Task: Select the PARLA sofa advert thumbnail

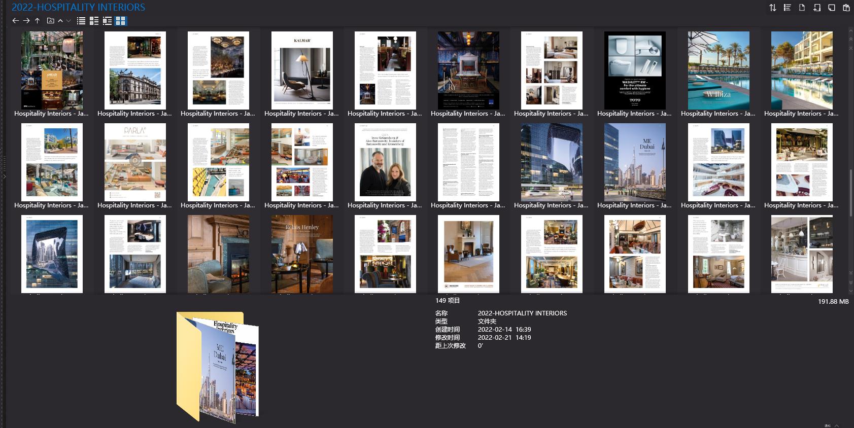Action: [135, 162]
